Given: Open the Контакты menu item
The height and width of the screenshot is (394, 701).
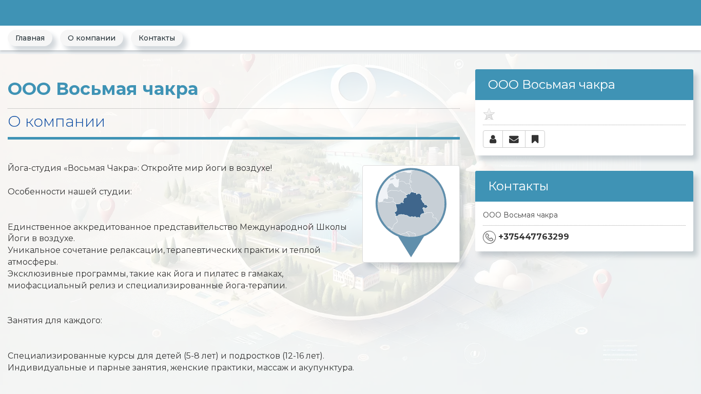Looking at the screenshot, I should click(157, 38).
